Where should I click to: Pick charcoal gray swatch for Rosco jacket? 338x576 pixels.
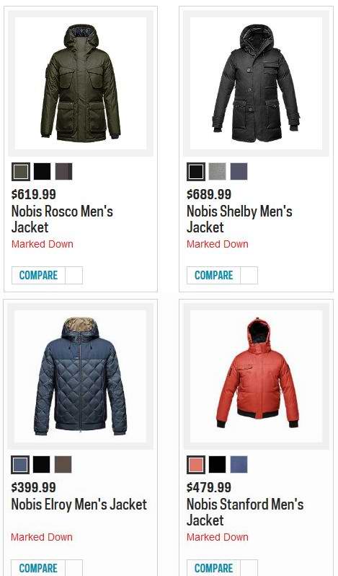64,172
